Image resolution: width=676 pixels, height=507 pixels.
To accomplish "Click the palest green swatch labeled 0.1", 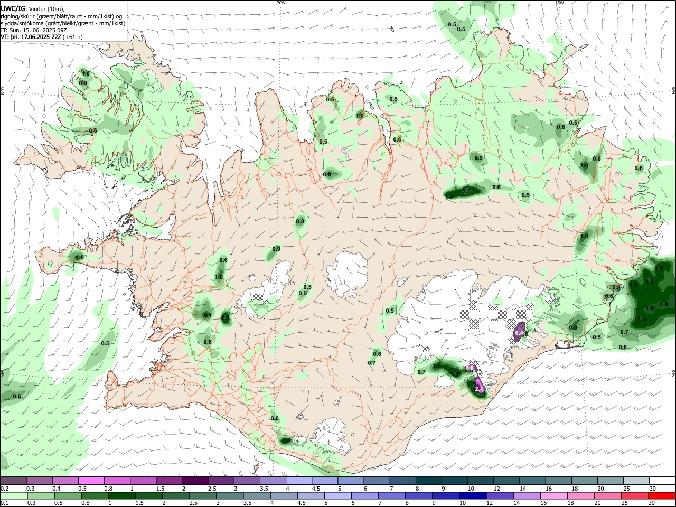I will pyautogui.click(x=13, y=495).
